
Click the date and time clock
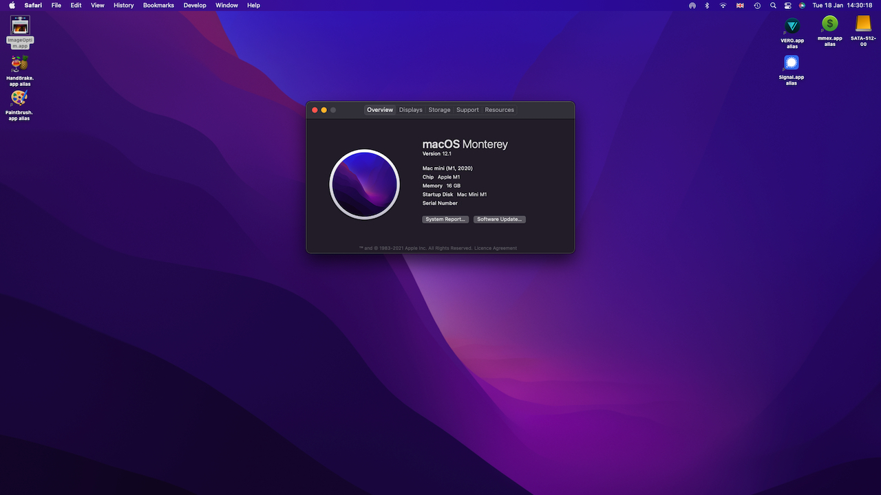pos(842,5)
